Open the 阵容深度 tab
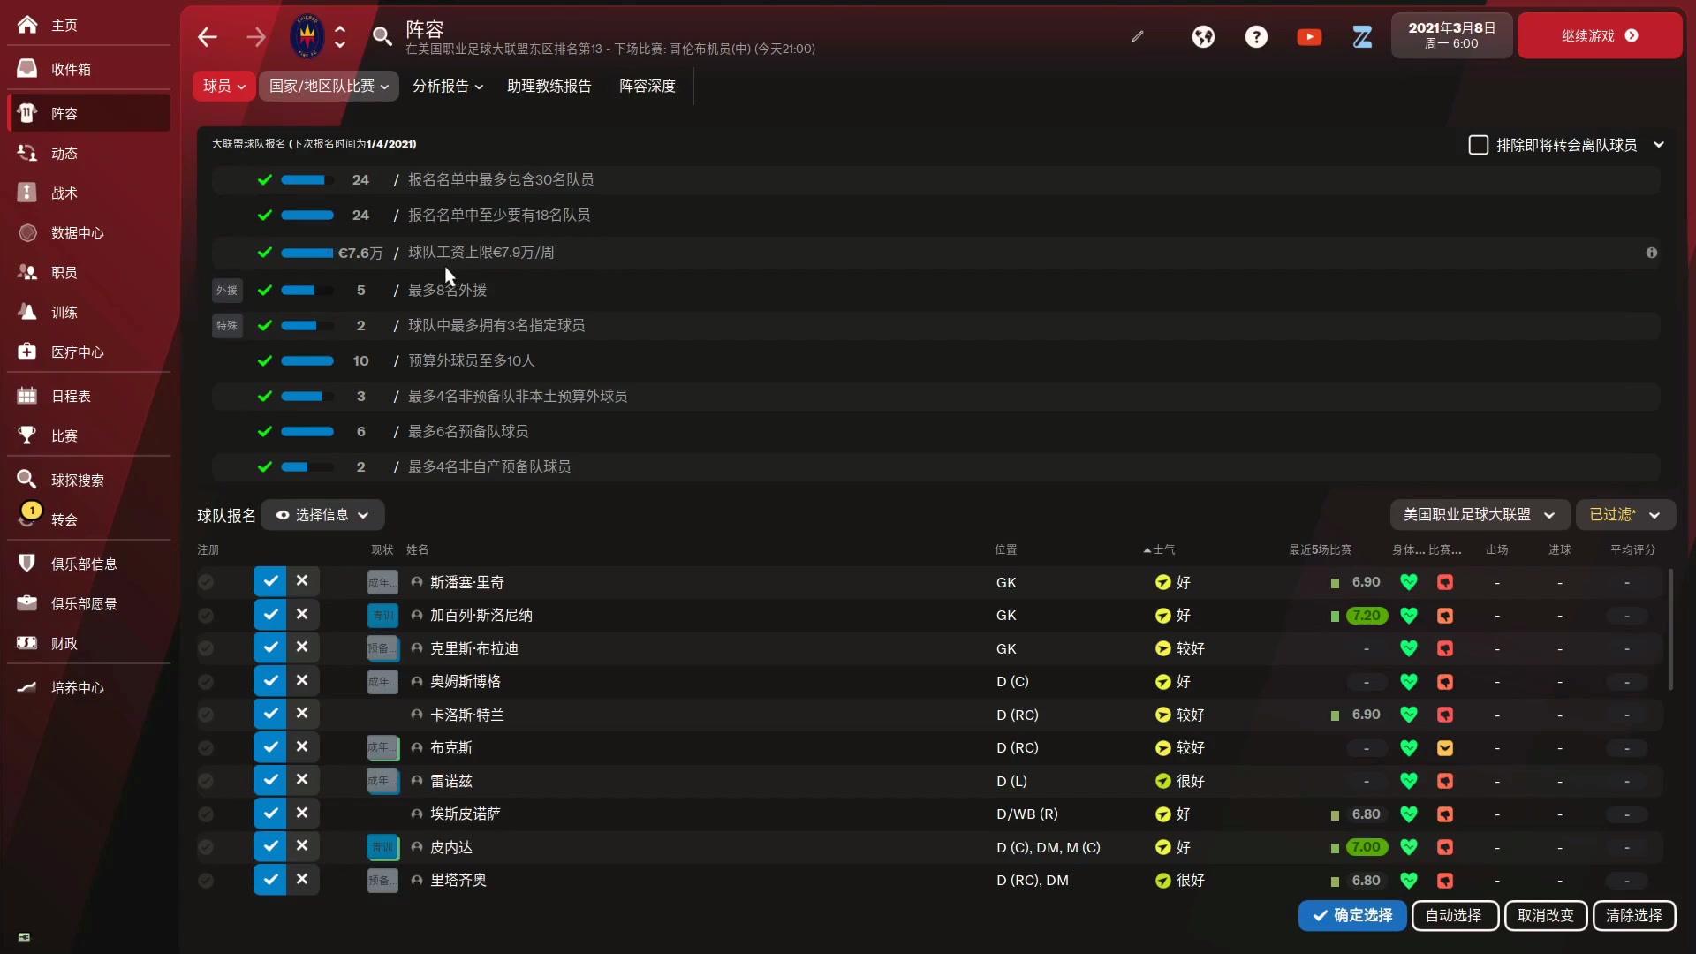The image size is (1696, 954). coord(647,86)
